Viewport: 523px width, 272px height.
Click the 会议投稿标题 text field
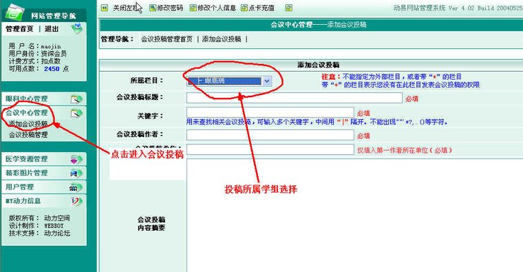(x=295, y=98)
